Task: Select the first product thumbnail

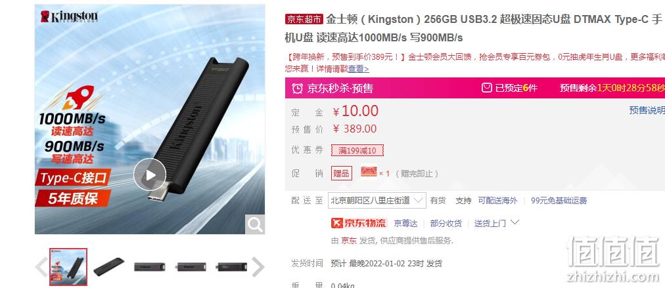Action: (x=68, y=267)
